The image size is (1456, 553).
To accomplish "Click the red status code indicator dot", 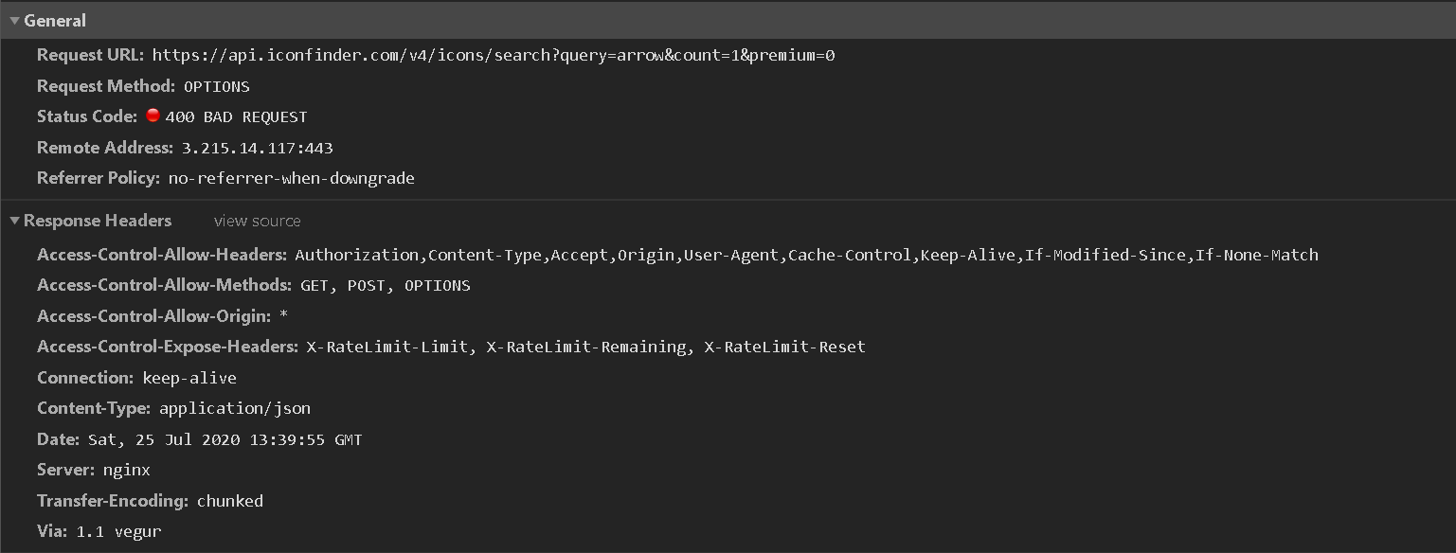I will (x=153, y=116).
